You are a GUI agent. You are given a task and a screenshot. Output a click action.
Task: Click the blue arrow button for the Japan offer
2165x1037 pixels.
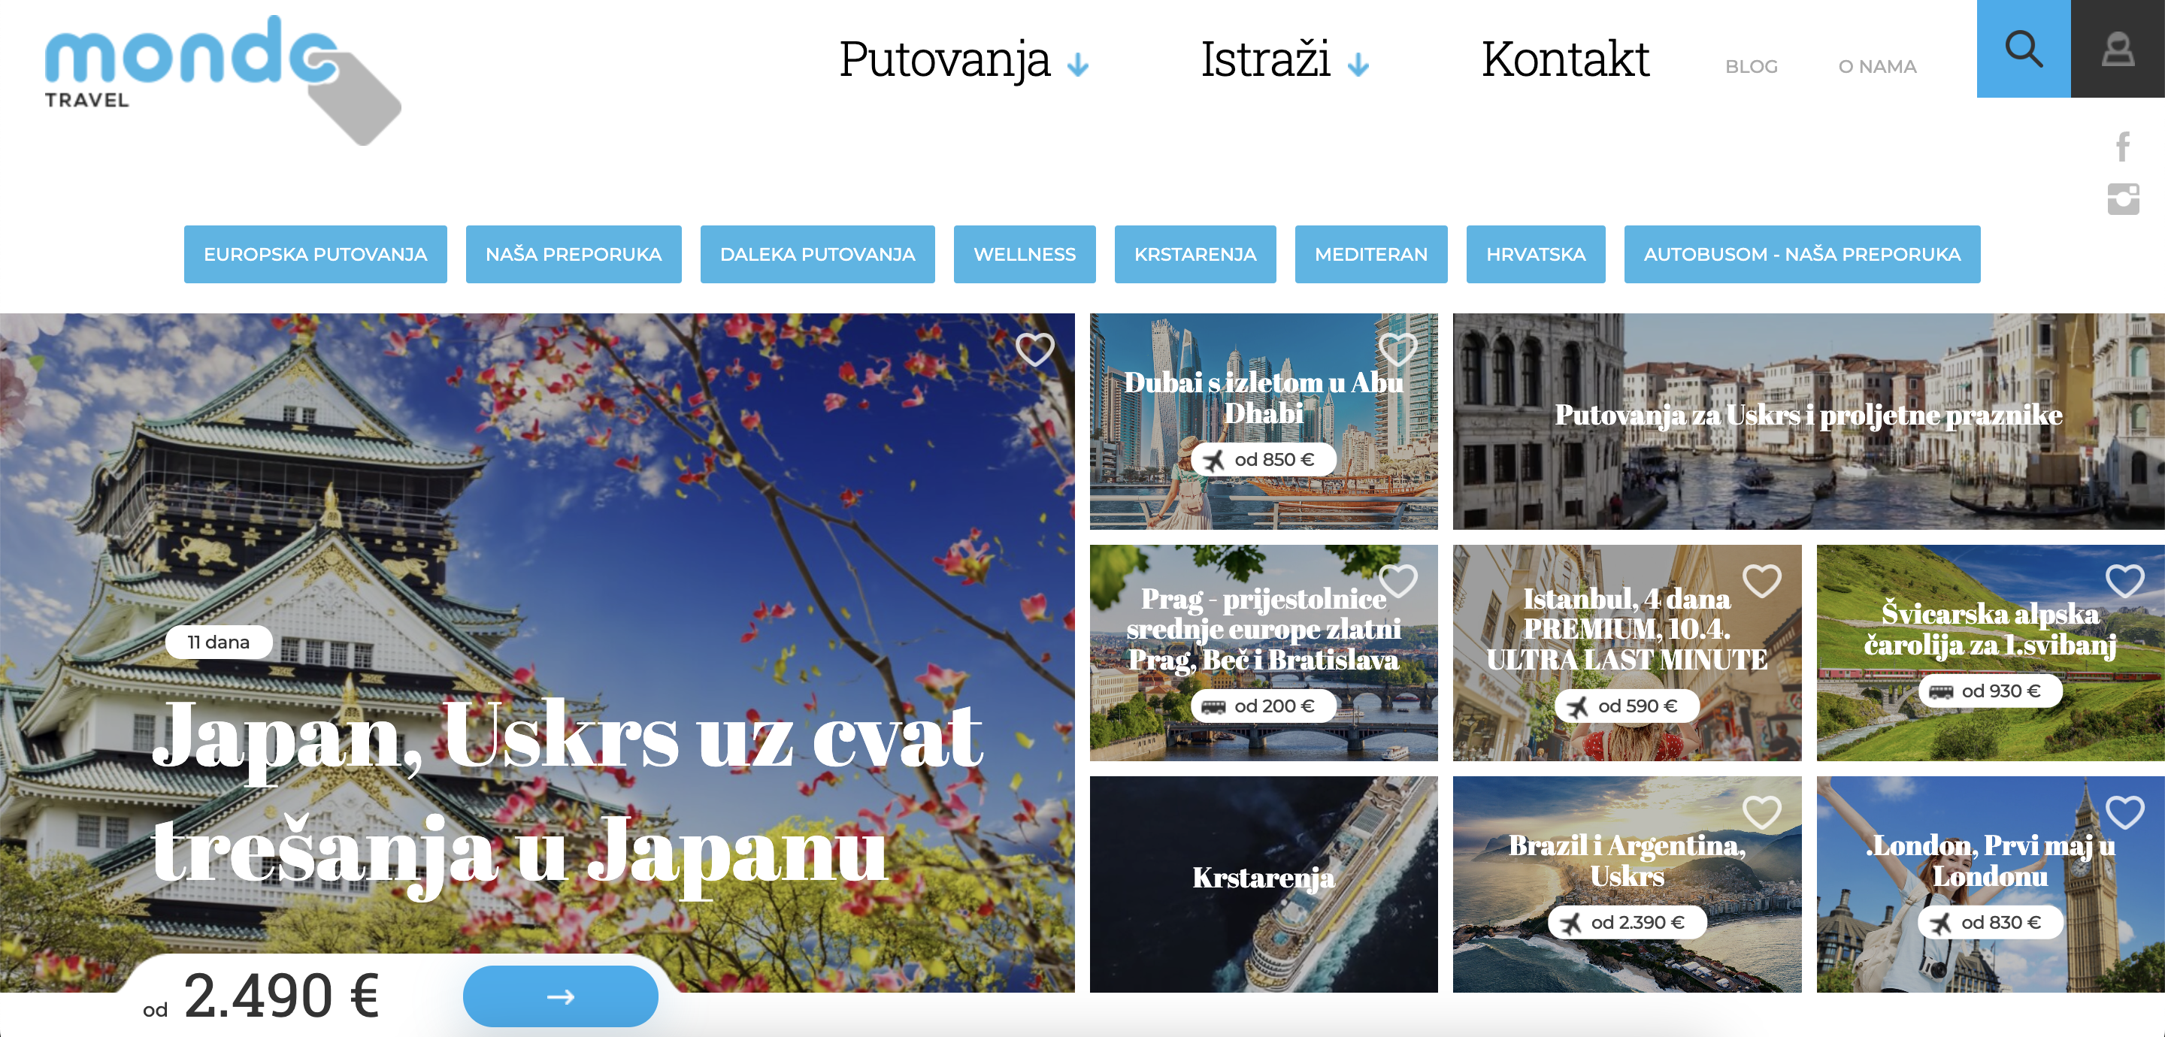coord(560,996)
